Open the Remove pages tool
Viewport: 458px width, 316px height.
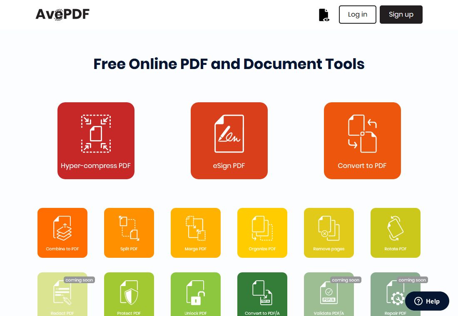pos(329,233)
